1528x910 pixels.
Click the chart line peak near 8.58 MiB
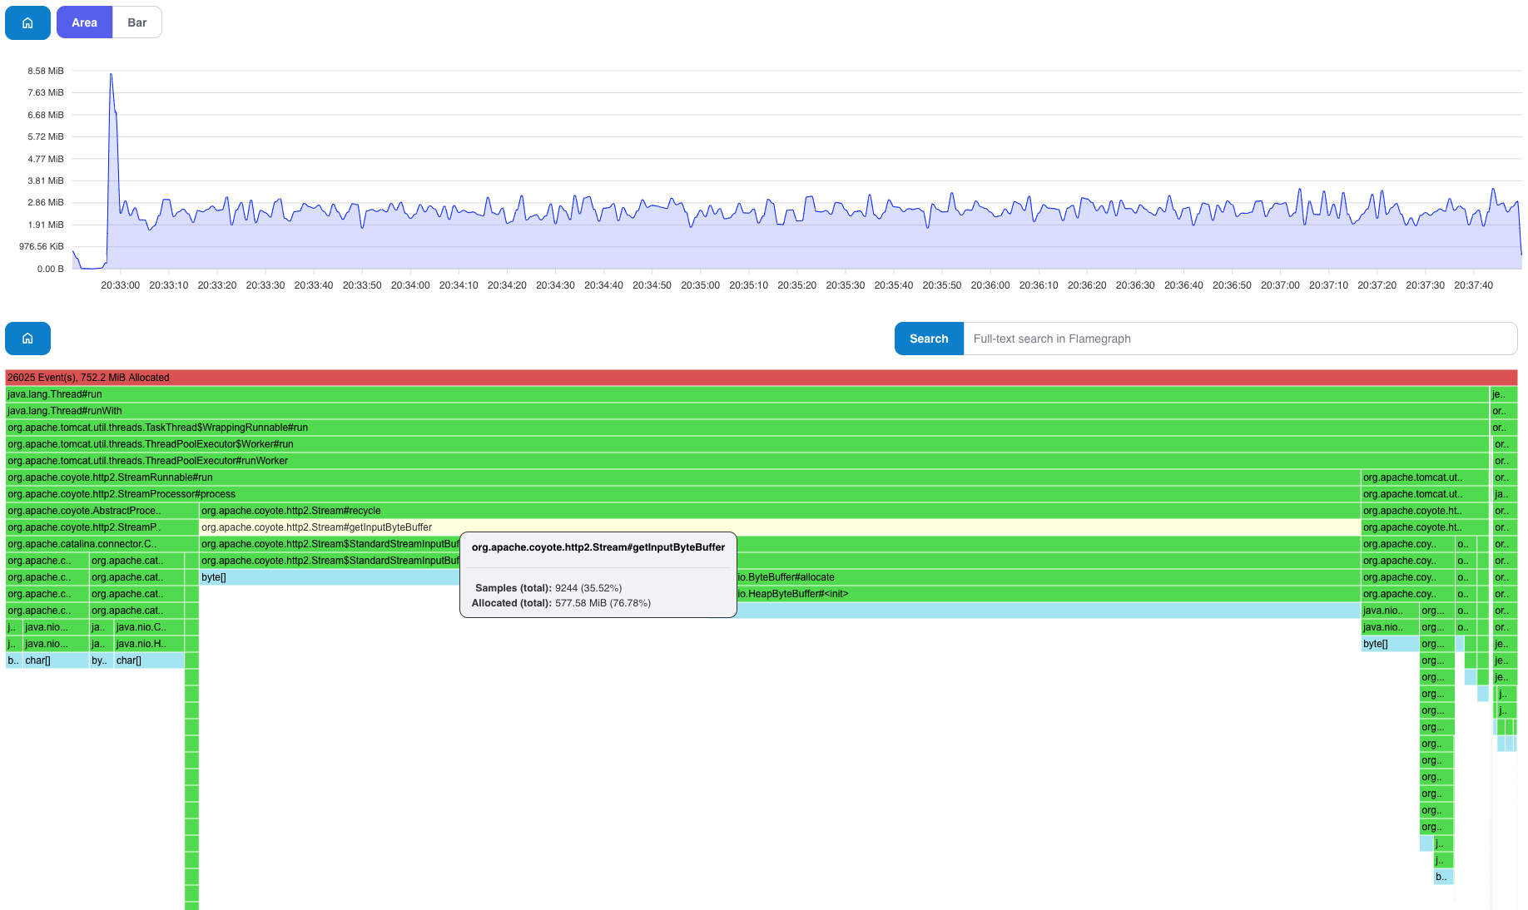point(111,74)
